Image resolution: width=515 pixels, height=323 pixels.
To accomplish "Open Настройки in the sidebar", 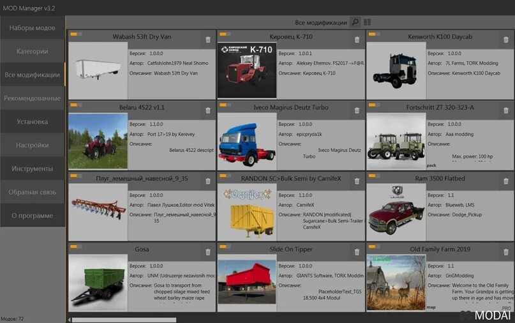I will coord(32,145).
